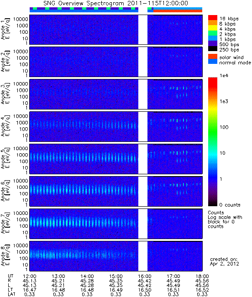Click the purple 500 bps legend swatch
The height and width of the screenshot is (297, 252).
(x=213, y=43)
